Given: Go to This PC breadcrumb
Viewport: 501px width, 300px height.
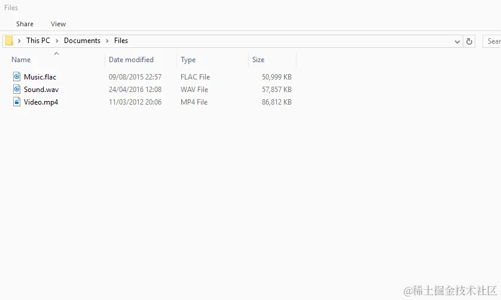Looking at the screenshot, I should click(38, 41).
